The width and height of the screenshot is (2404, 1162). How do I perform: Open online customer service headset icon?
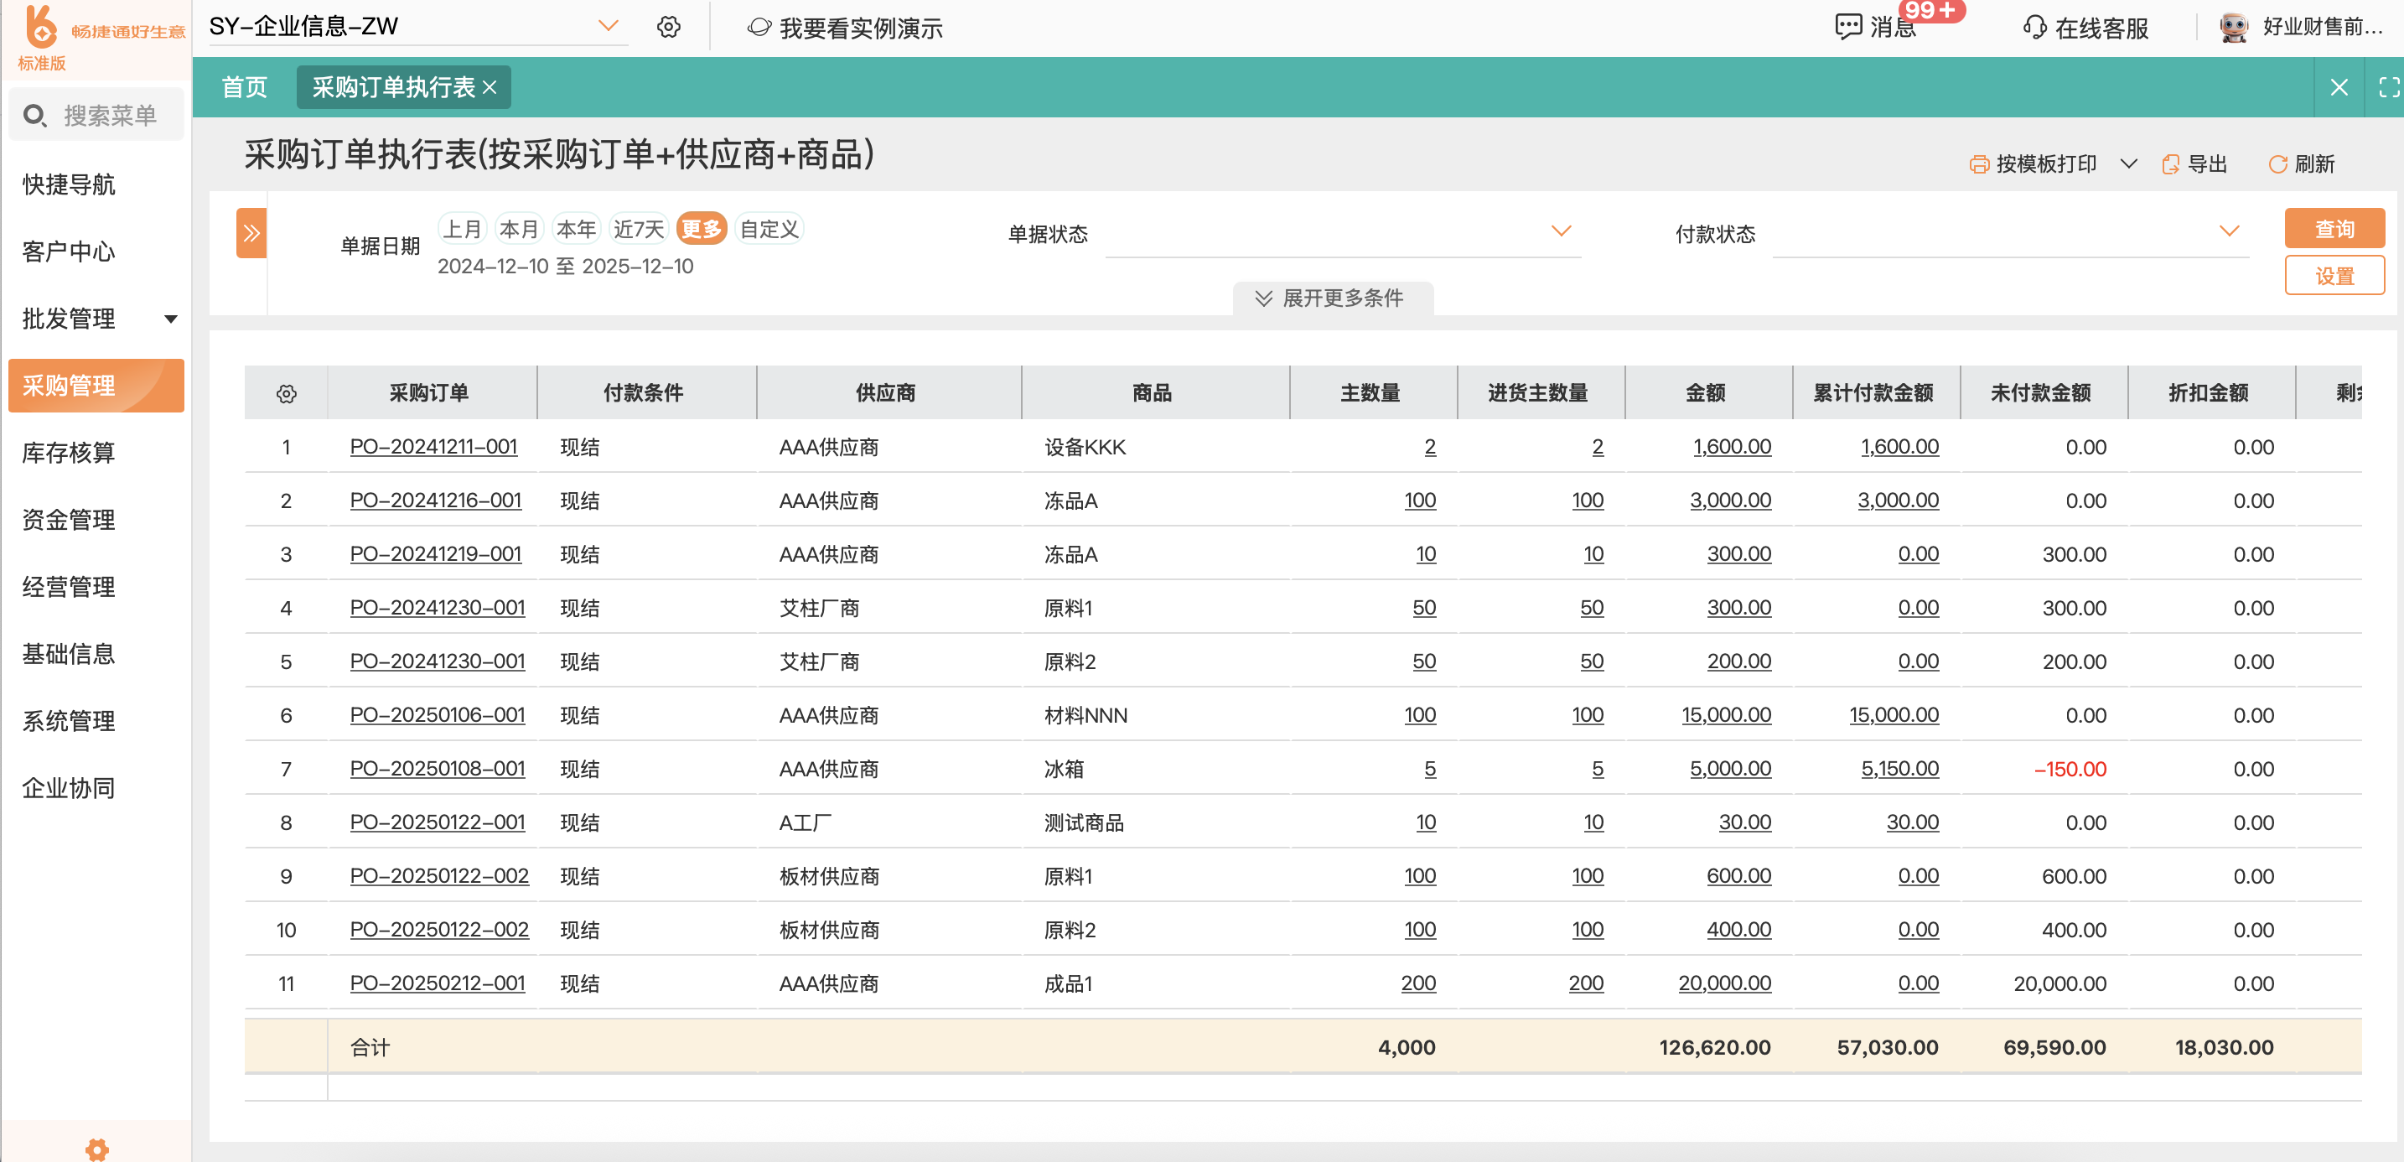tap(2034, 27)
